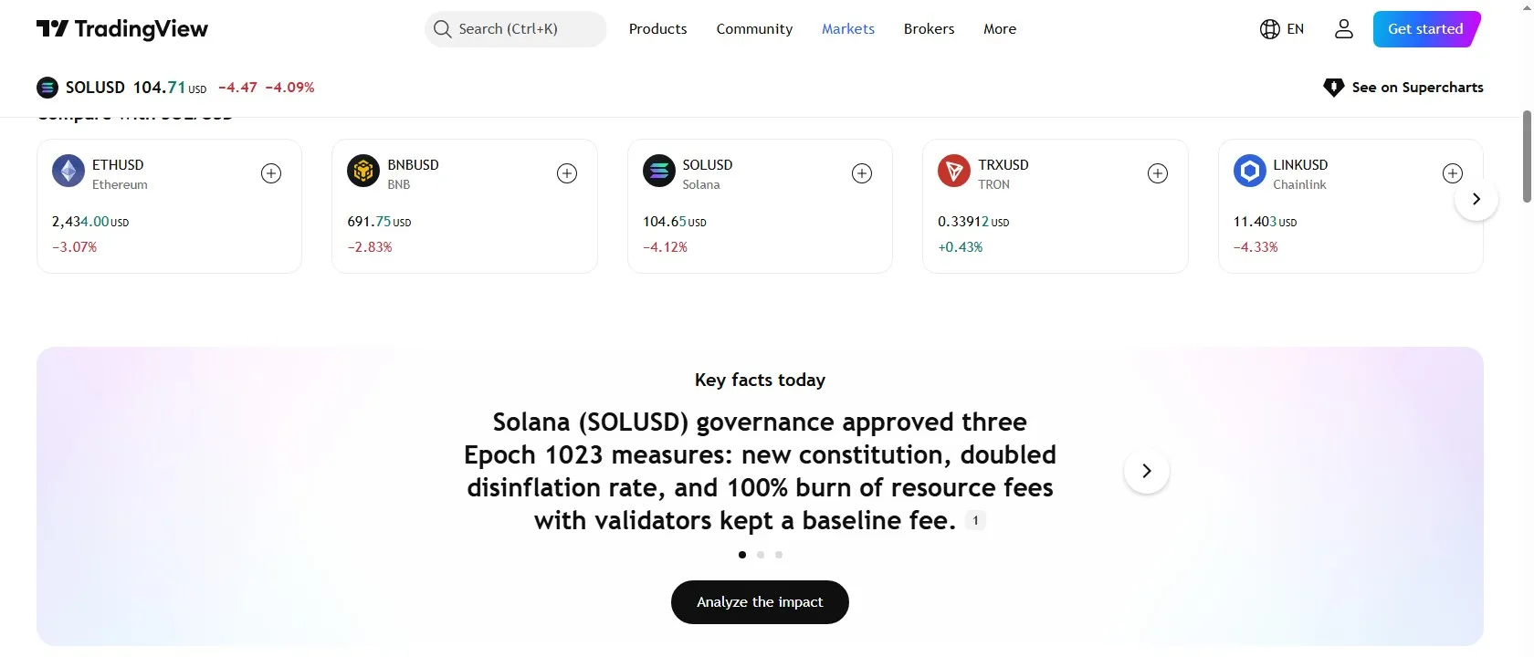Click the Key facts today heading
This screenshot has width=1534, height=657.
pos(760,381)
